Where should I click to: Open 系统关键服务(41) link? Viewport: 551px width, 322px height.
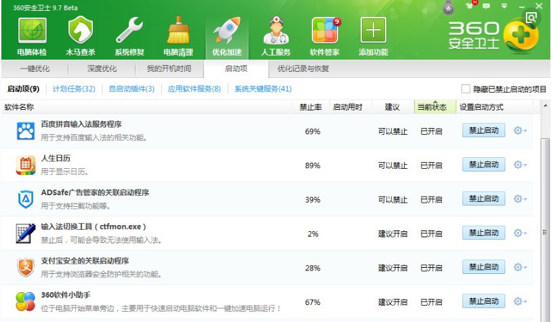[263, 89]
